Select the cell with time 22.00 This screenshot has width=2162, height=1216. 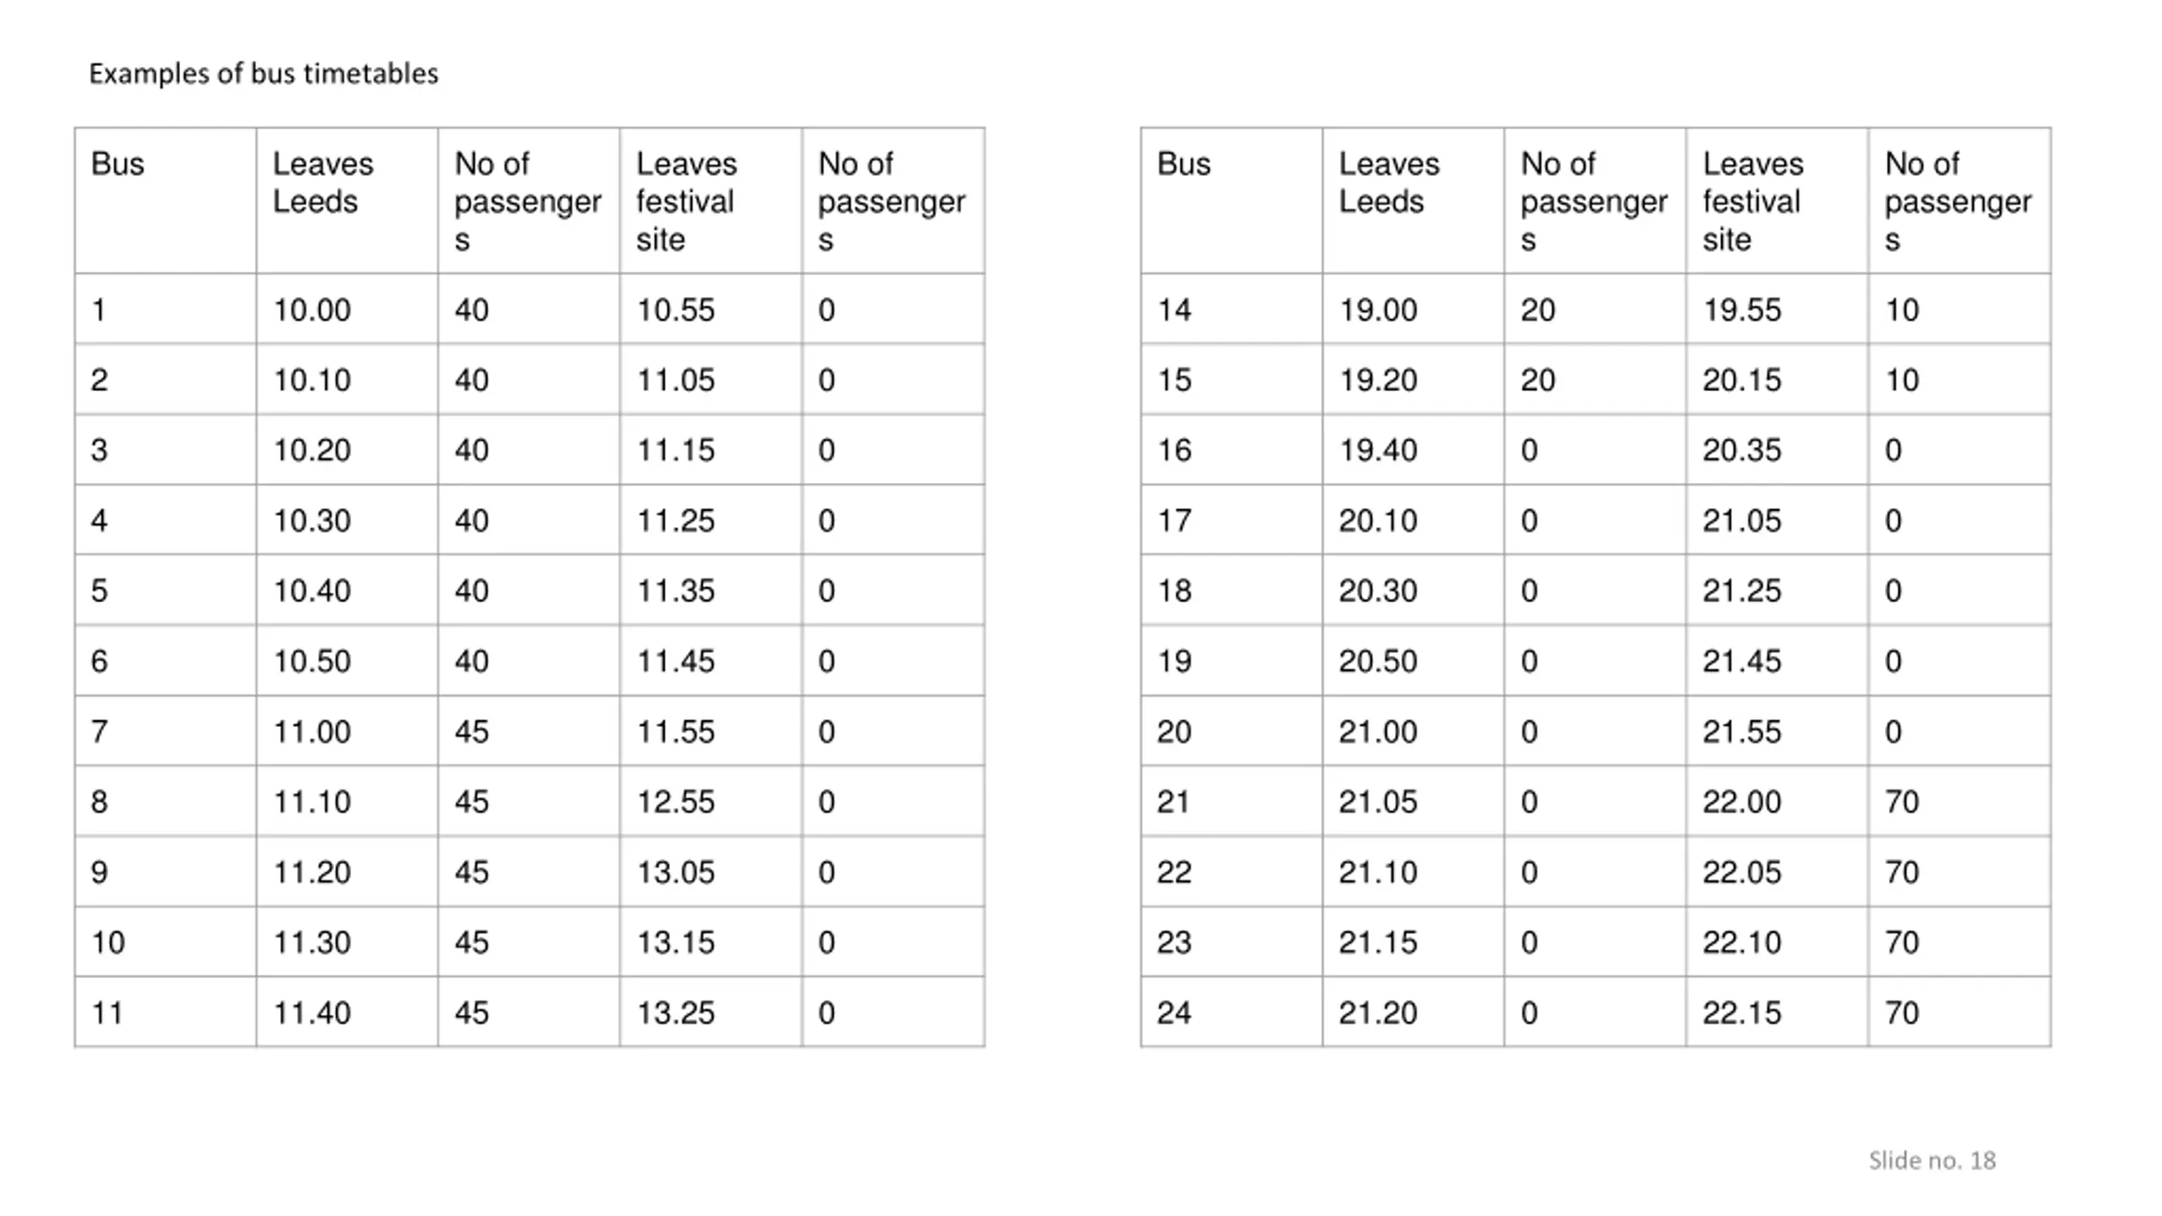click(1777, 801)
